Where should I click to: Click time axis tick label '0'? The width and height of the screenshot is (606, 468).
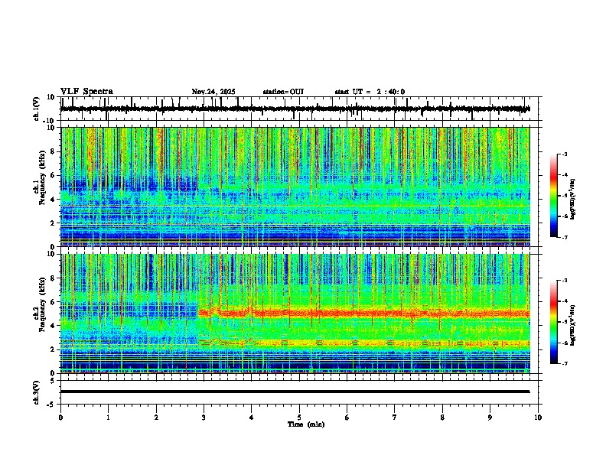[x=60, y=418]
